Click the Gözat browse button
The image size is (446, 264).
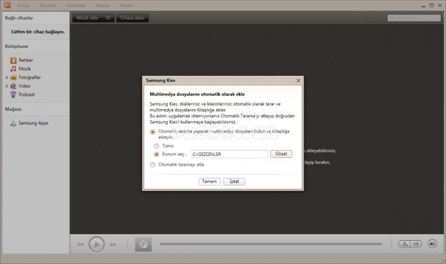pos(281,154)
